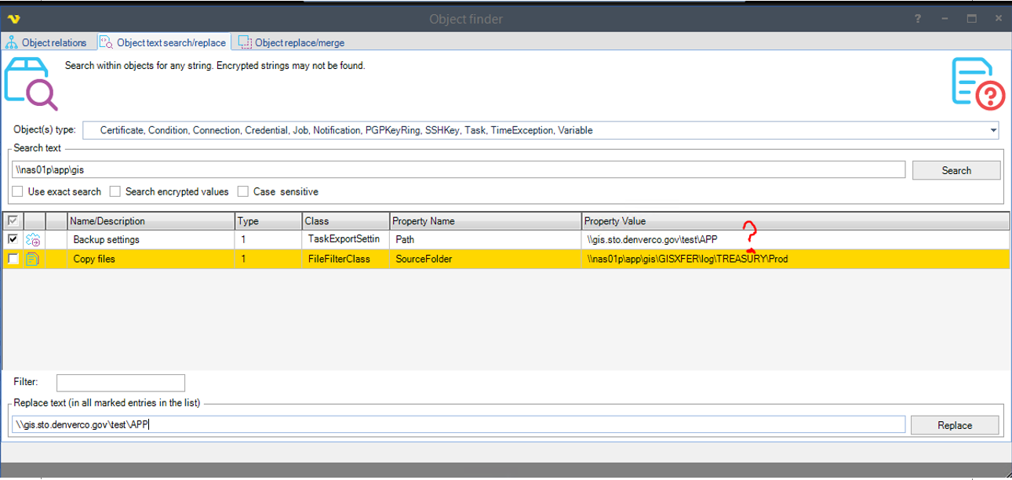Image resolution: width=1012 pixels, height=480 pixels.
Task: Toggle the select-all checkbox in table header
Action: [13, 221]
